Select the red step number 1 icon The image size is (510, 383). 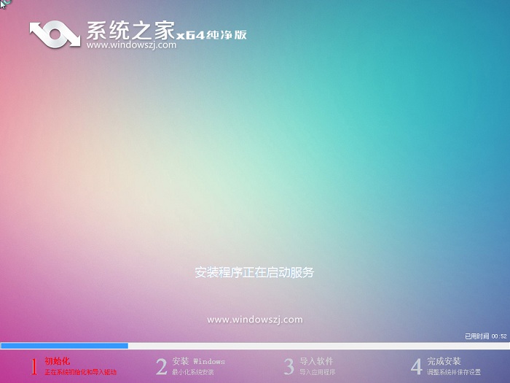[x=34, y=366]
